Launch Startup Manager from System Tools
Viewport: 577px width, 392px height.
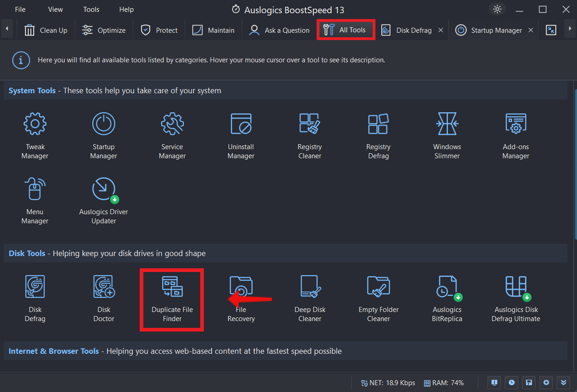[x=104, y=136]
